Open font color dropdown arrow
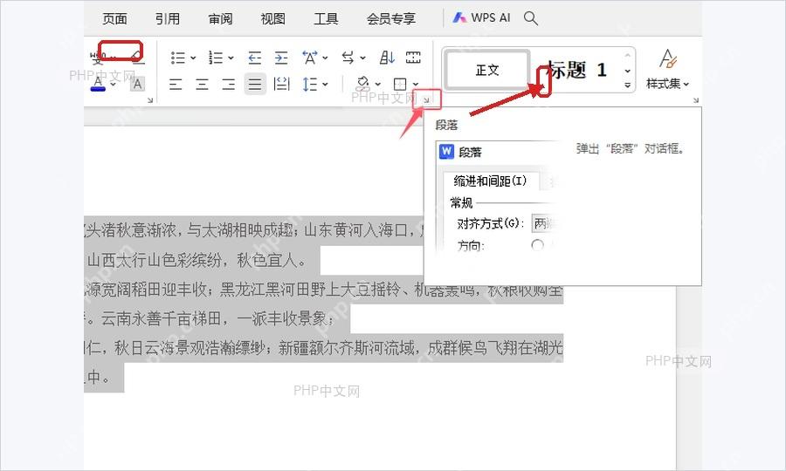The height and width of the screenshot is (471, 786). click(x=113, y=84)
